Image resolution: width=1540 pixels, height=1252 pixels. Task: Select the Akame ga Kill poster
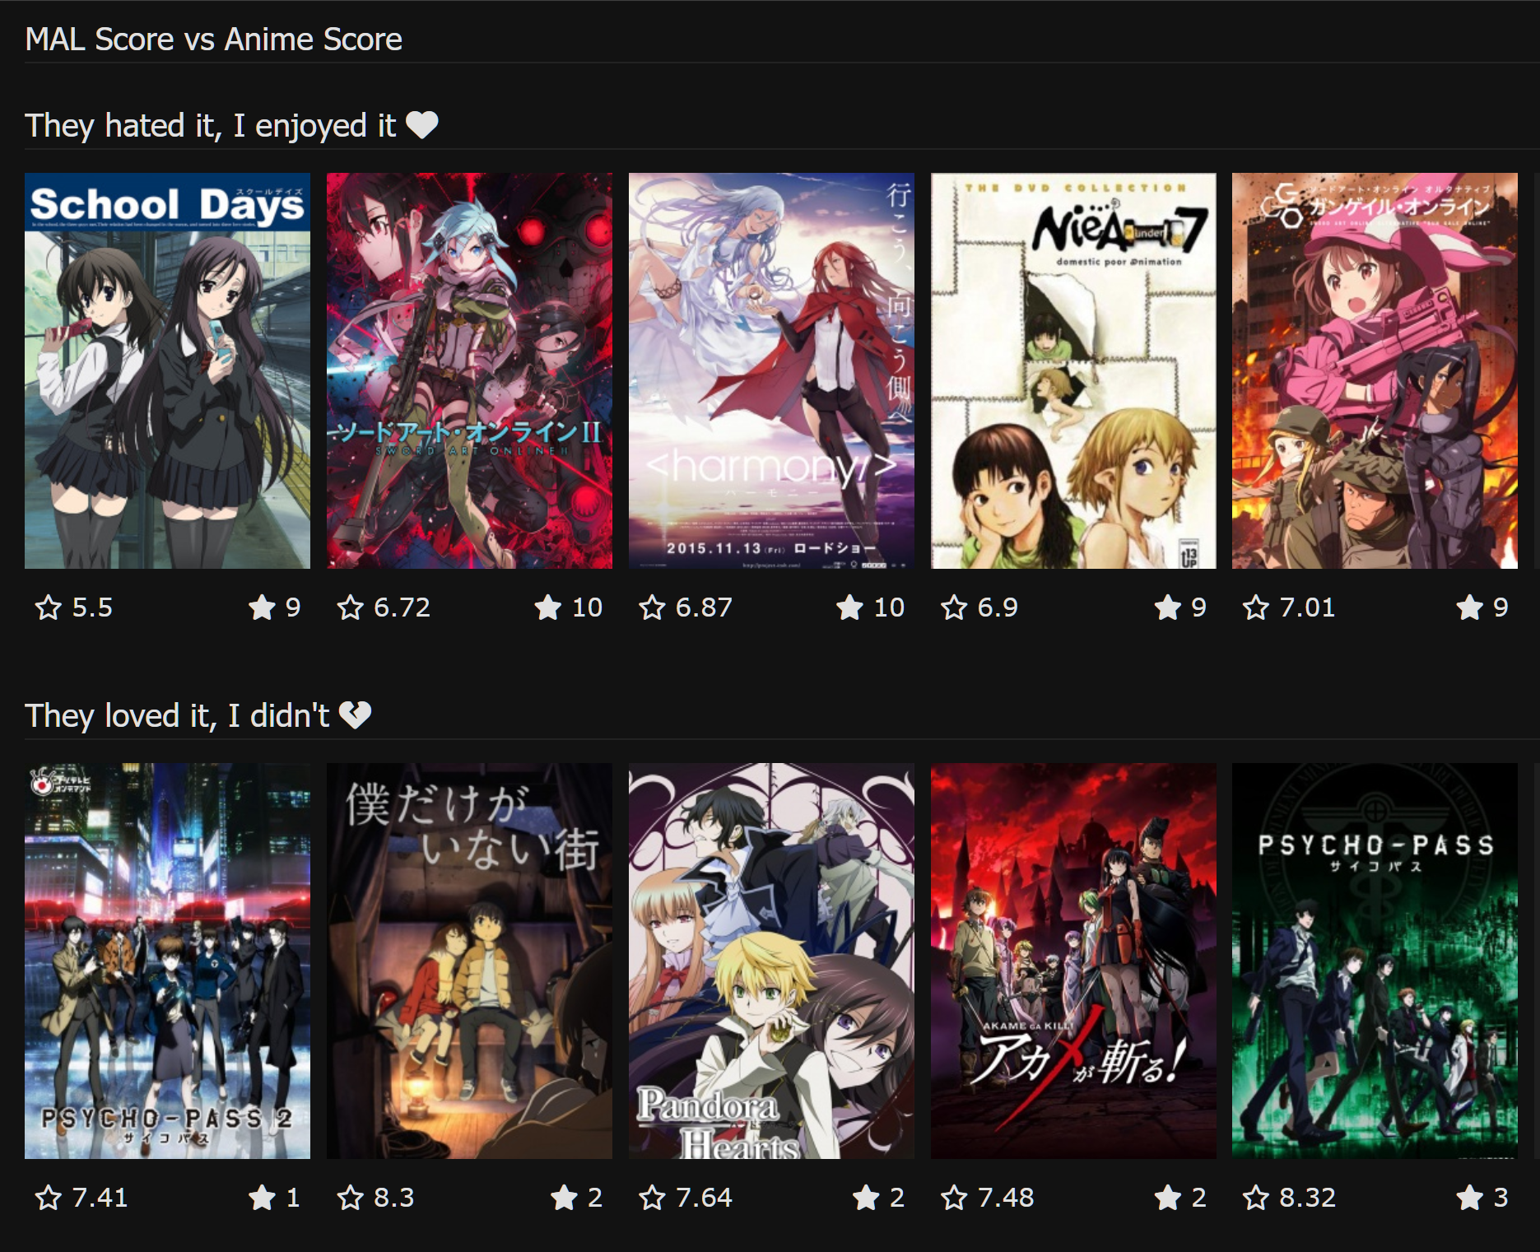(1073, 961)
